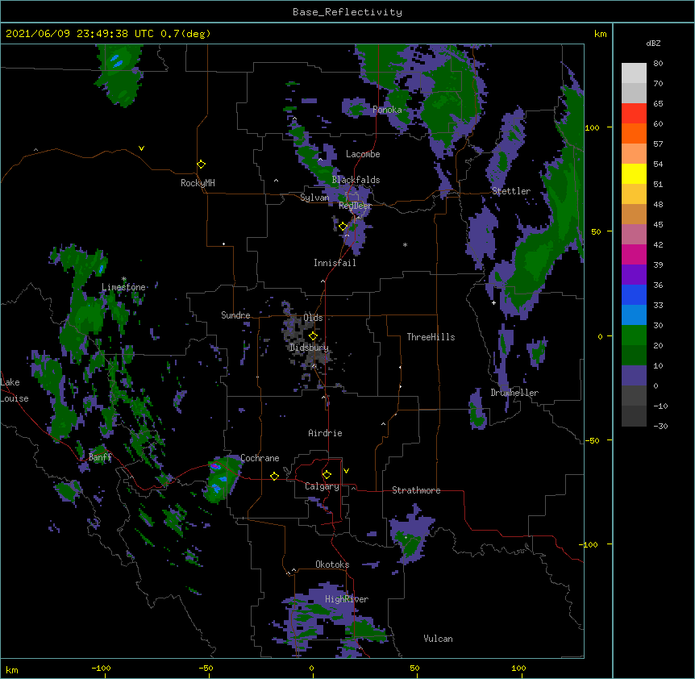Select the Calgary city label

point(322,486)
